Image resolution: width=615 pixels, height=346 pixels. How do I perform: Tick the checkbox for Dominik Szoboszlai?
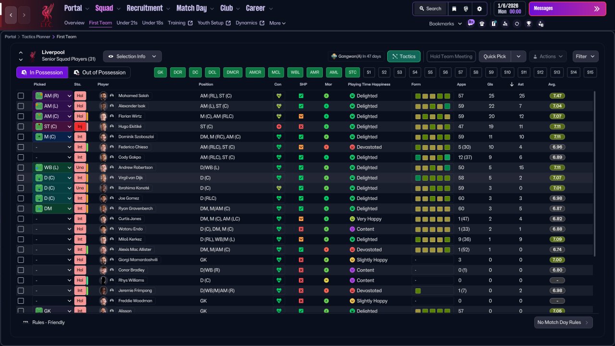pyautogui.click(x=21, y=137)
